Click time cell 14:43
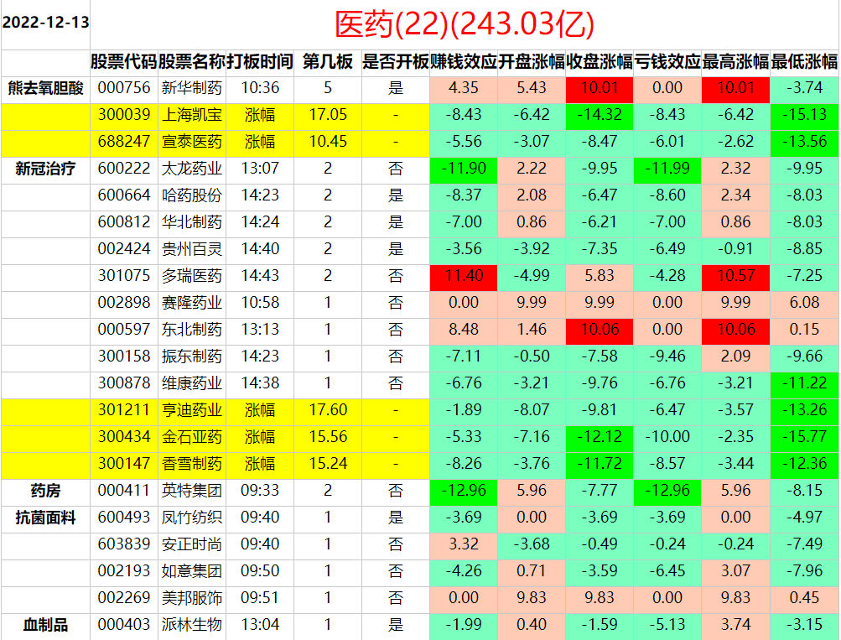 point(260,276)
